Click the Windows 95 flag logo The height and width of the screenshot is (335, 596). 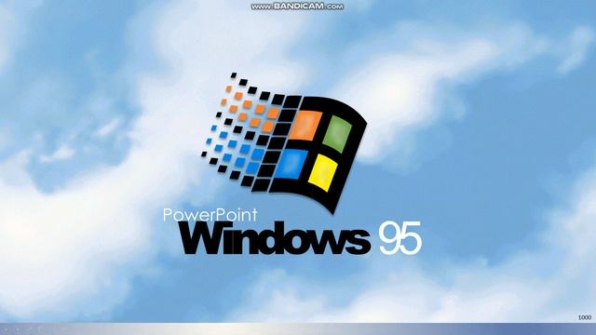click(284, 143)
